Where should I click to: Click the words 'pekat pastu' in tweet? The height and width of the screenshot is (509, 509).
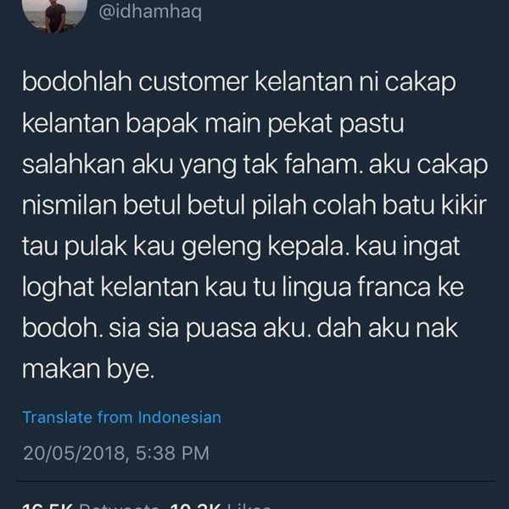336,124
